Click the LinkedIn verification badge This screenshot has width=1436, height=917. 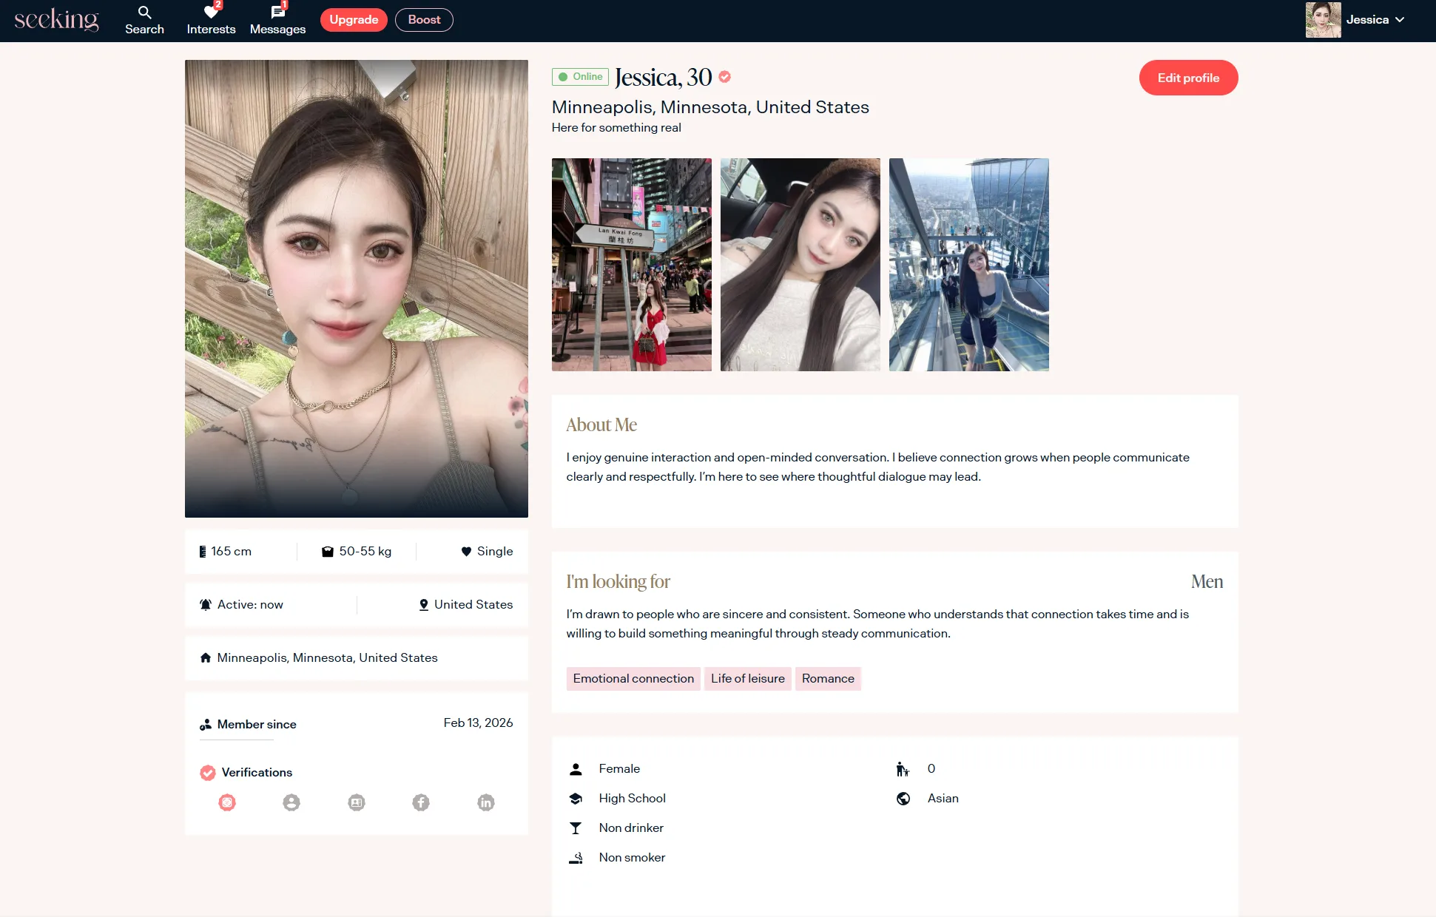pyautogui.click(x=486, y=802)
